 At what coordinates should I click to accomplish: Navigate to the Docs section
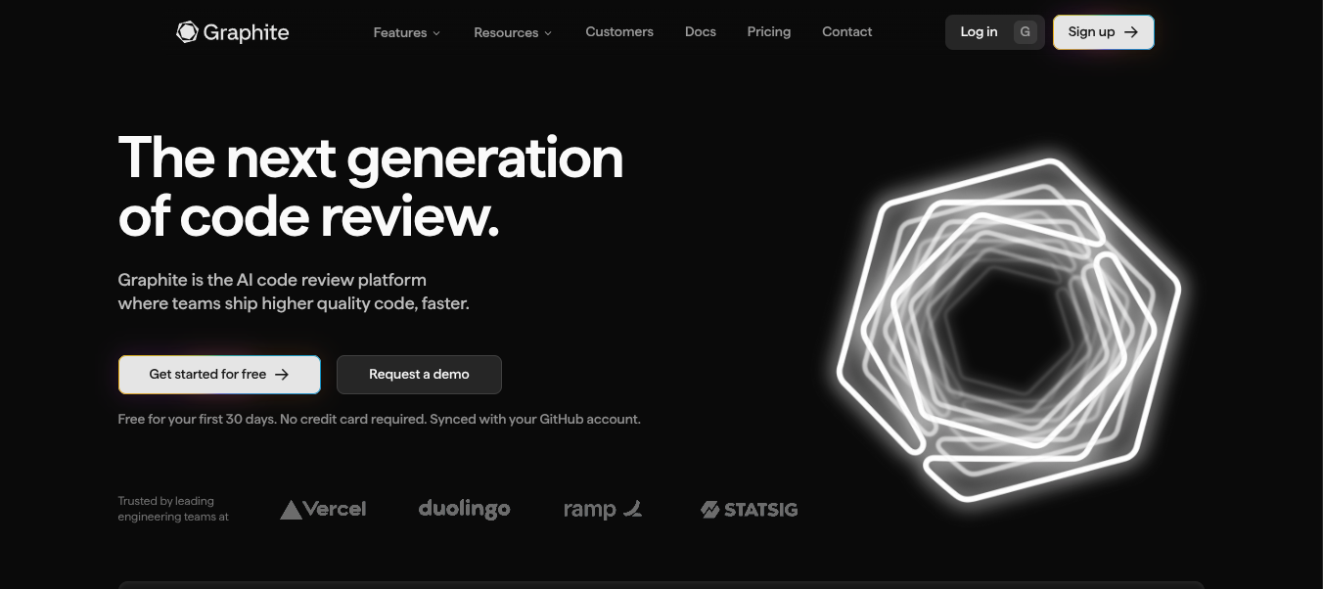coord(700,31)
